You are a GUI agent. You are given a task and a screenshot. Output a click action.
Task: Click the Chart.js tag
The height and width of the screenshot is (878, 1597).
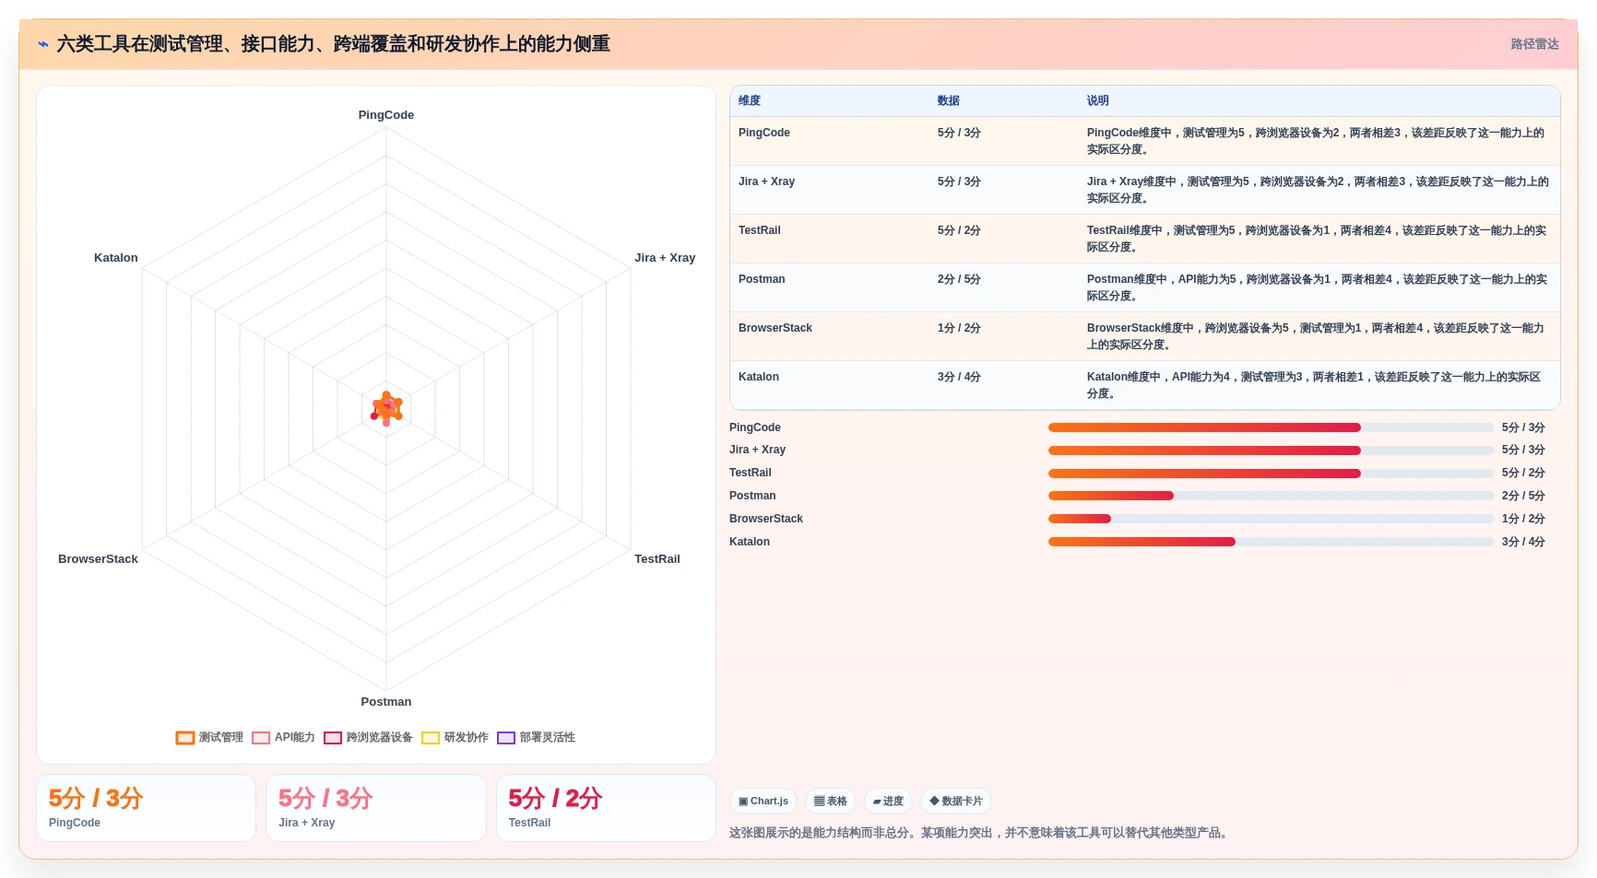click(763, 802)
